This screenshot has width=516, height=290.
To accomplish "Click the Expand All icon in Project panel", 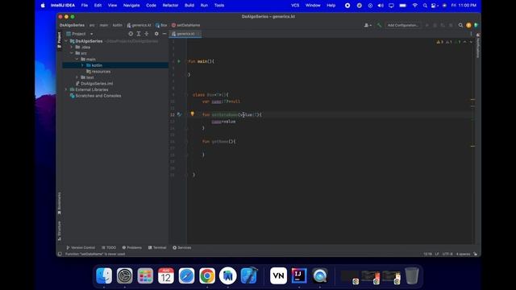I will [139, 34].
